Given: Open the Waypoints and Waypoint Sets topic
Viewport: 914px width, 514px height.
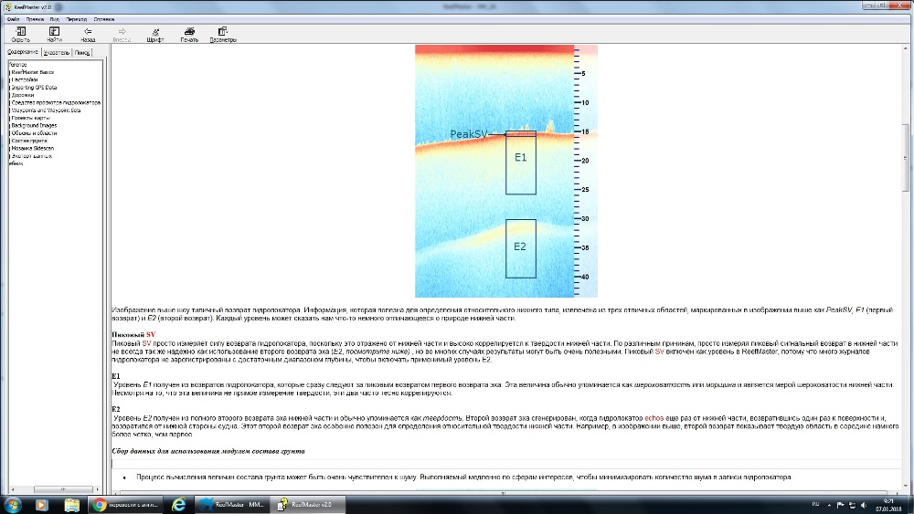Looking at the screenshot, I should (46, 110).
